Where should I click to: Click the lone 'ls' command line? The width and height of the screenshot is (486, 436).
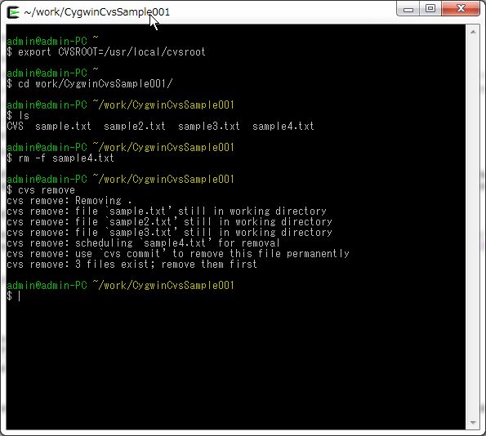pos(18,116)
